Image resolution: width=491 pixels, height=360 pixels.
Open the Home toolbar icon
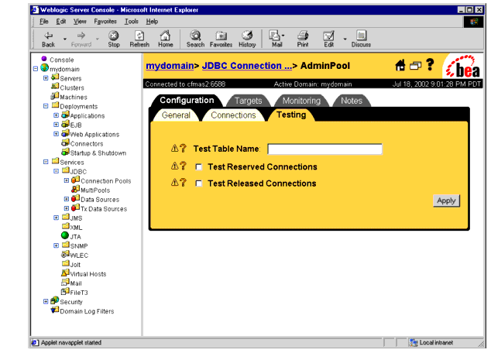[x=165, y=39]
